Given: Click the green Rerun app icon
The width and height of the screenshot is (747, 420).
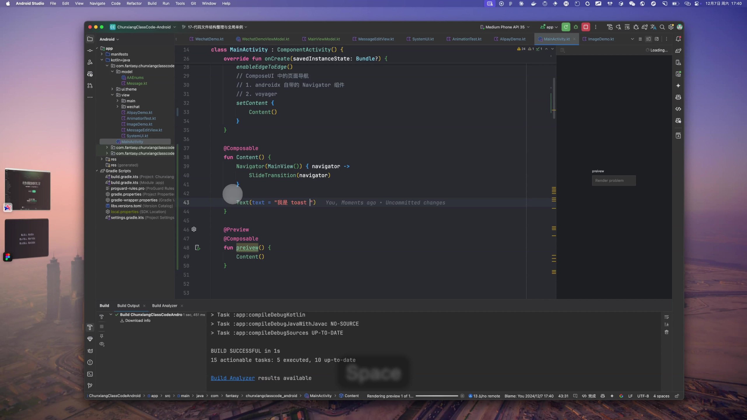Looking at the screenshot, I should click(x=566, y=27).
